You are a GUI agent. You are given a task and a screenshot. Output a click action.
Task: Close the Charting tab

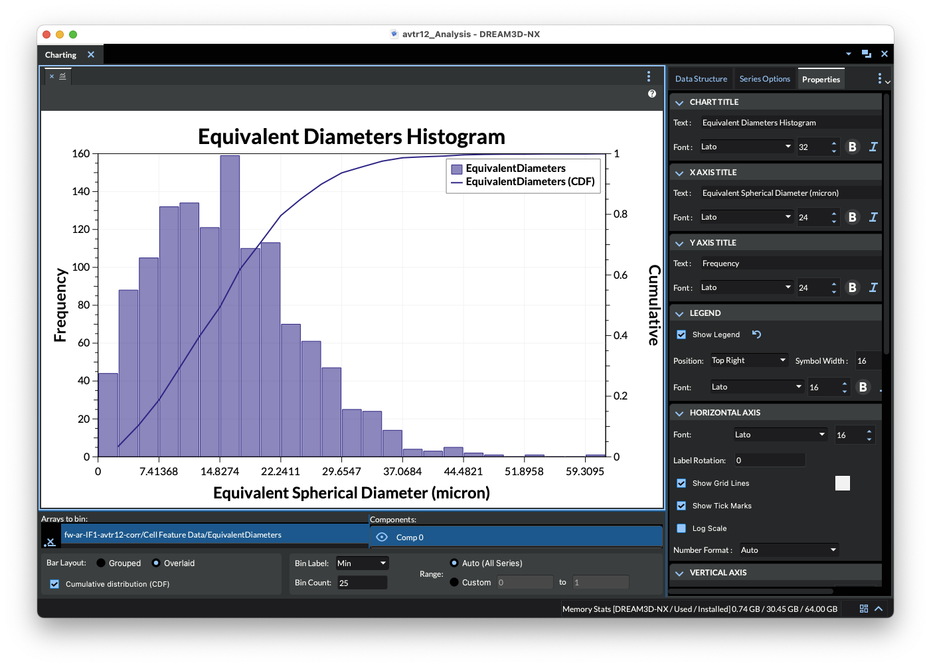pos(91,54)
